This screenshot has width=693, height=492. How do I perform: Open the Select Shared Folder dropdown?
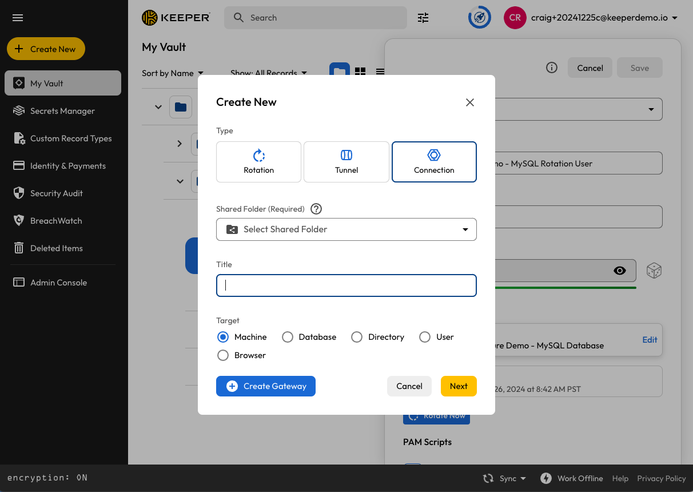(346, 229)
